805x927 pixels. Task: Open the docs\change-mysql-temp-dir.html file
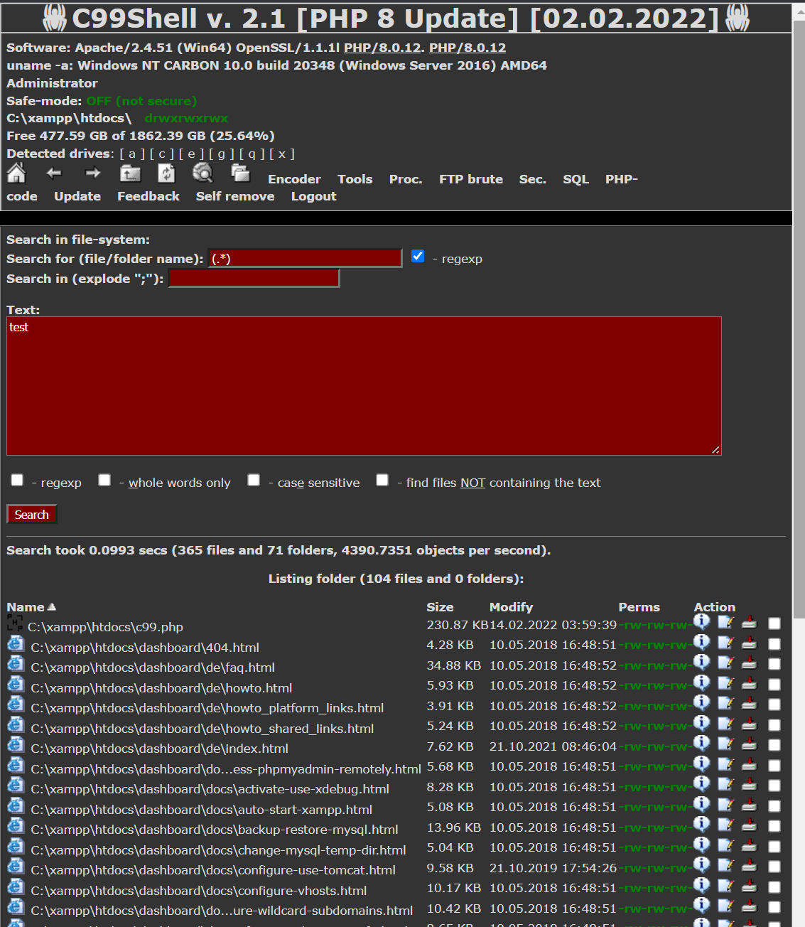219,850
